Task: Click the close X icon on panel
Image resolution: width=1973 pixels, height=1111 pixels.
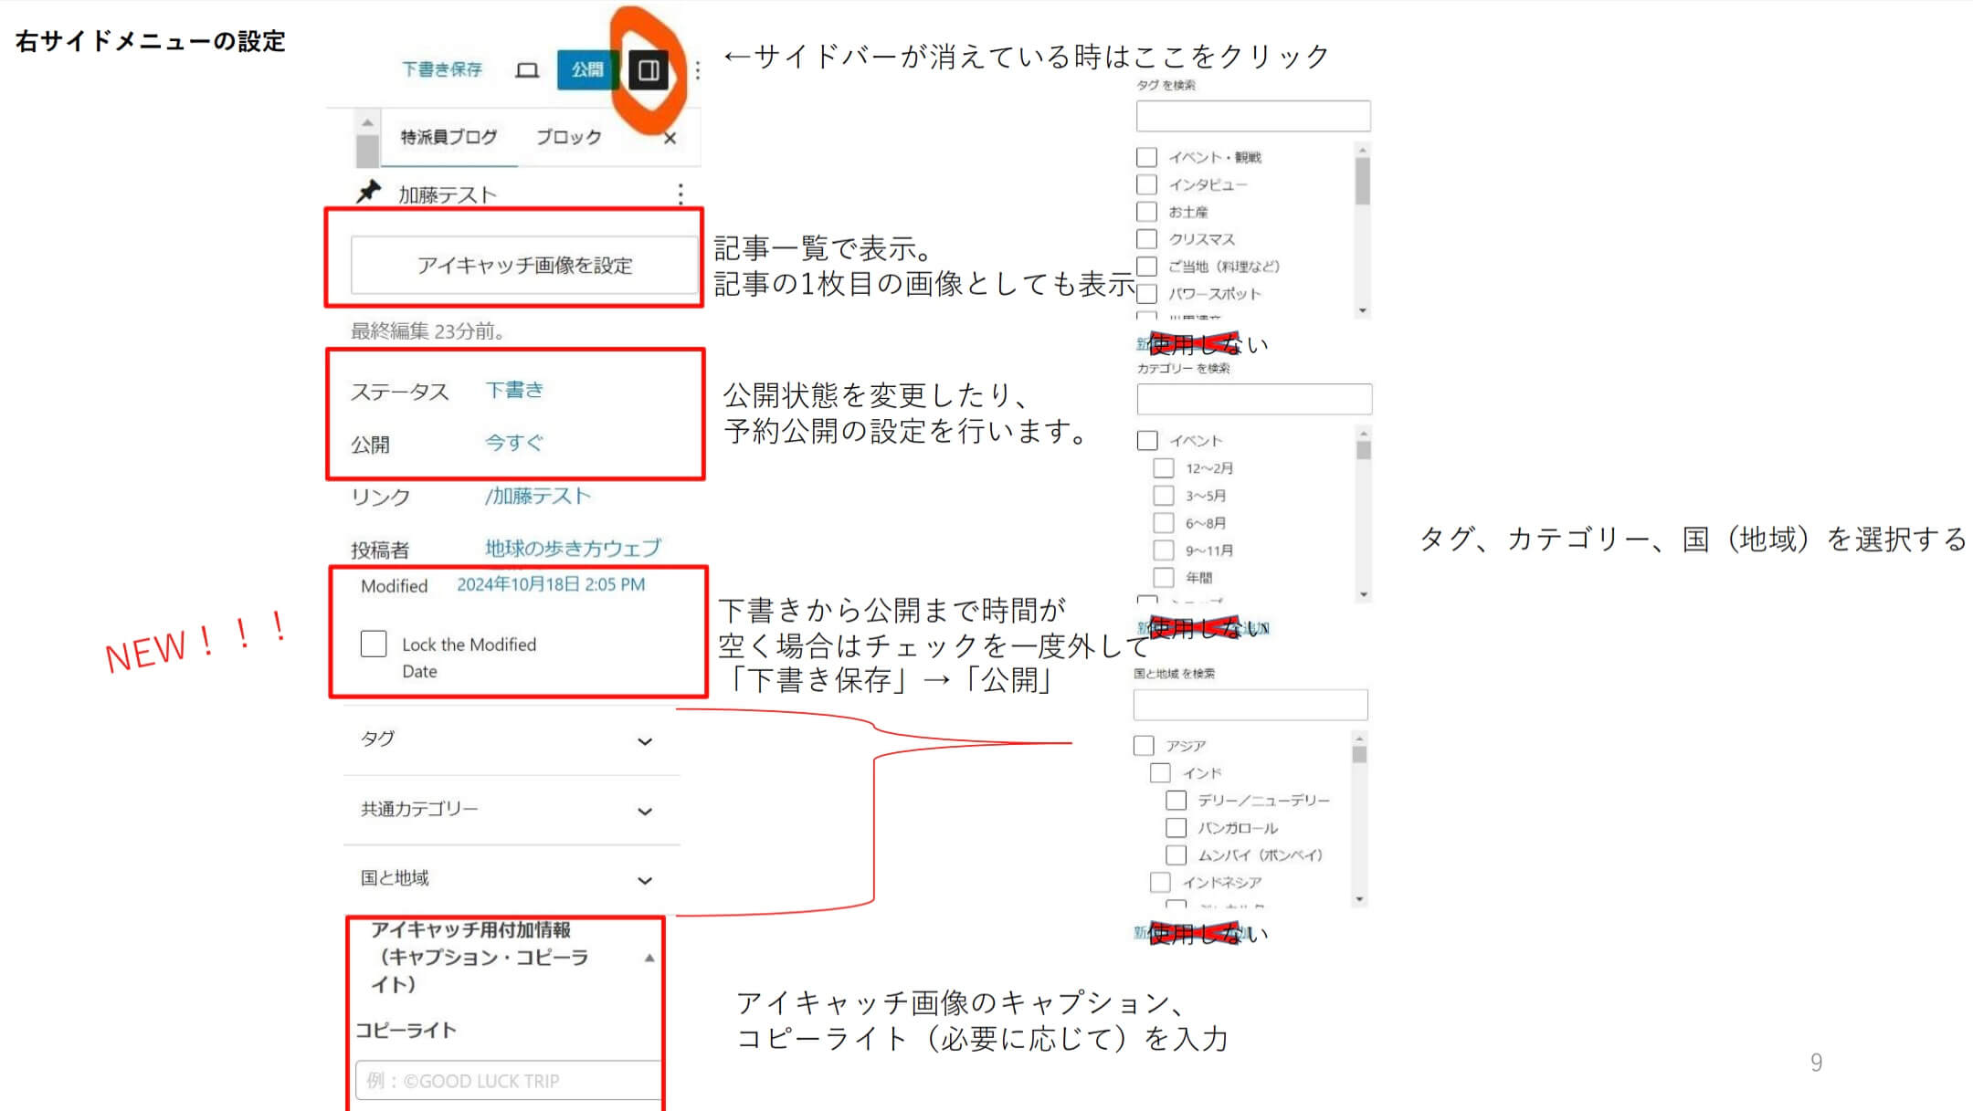Action: [670, 135]
